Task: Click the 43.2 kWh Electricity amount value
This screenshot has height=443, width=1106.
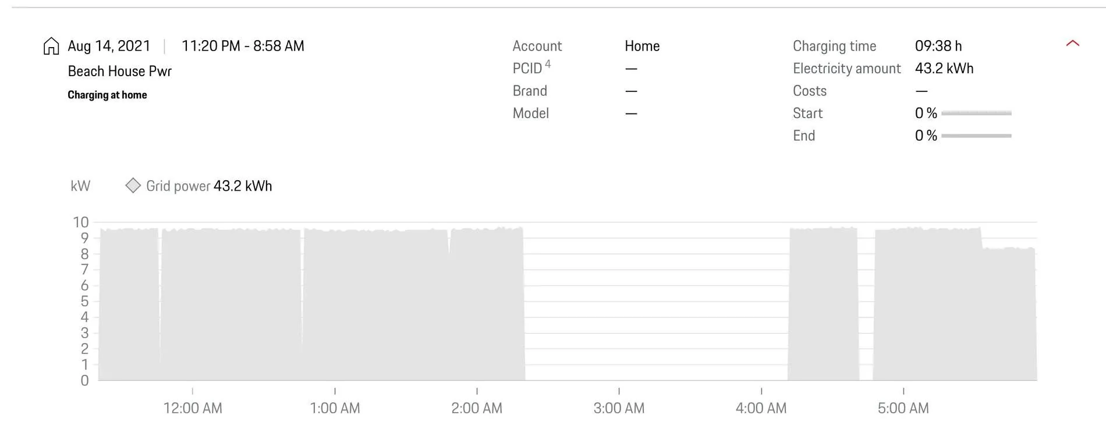Action: pos(944,69)
